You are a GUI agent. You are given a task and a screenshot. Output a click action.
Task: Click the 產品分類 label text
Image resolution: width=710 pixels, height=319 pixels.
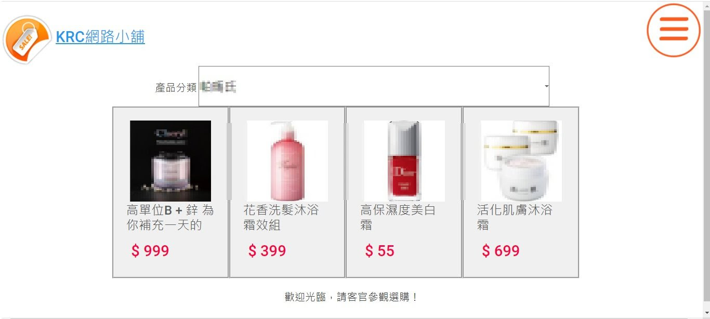click(x=176, y=87)
